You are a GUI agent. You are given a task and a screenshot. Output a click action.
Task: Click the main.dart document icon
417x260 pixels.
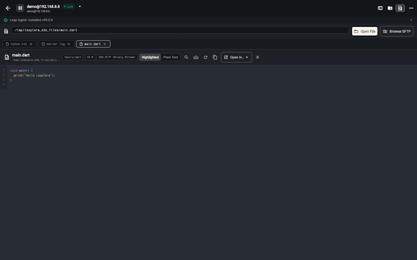click(x=7, y=57)
